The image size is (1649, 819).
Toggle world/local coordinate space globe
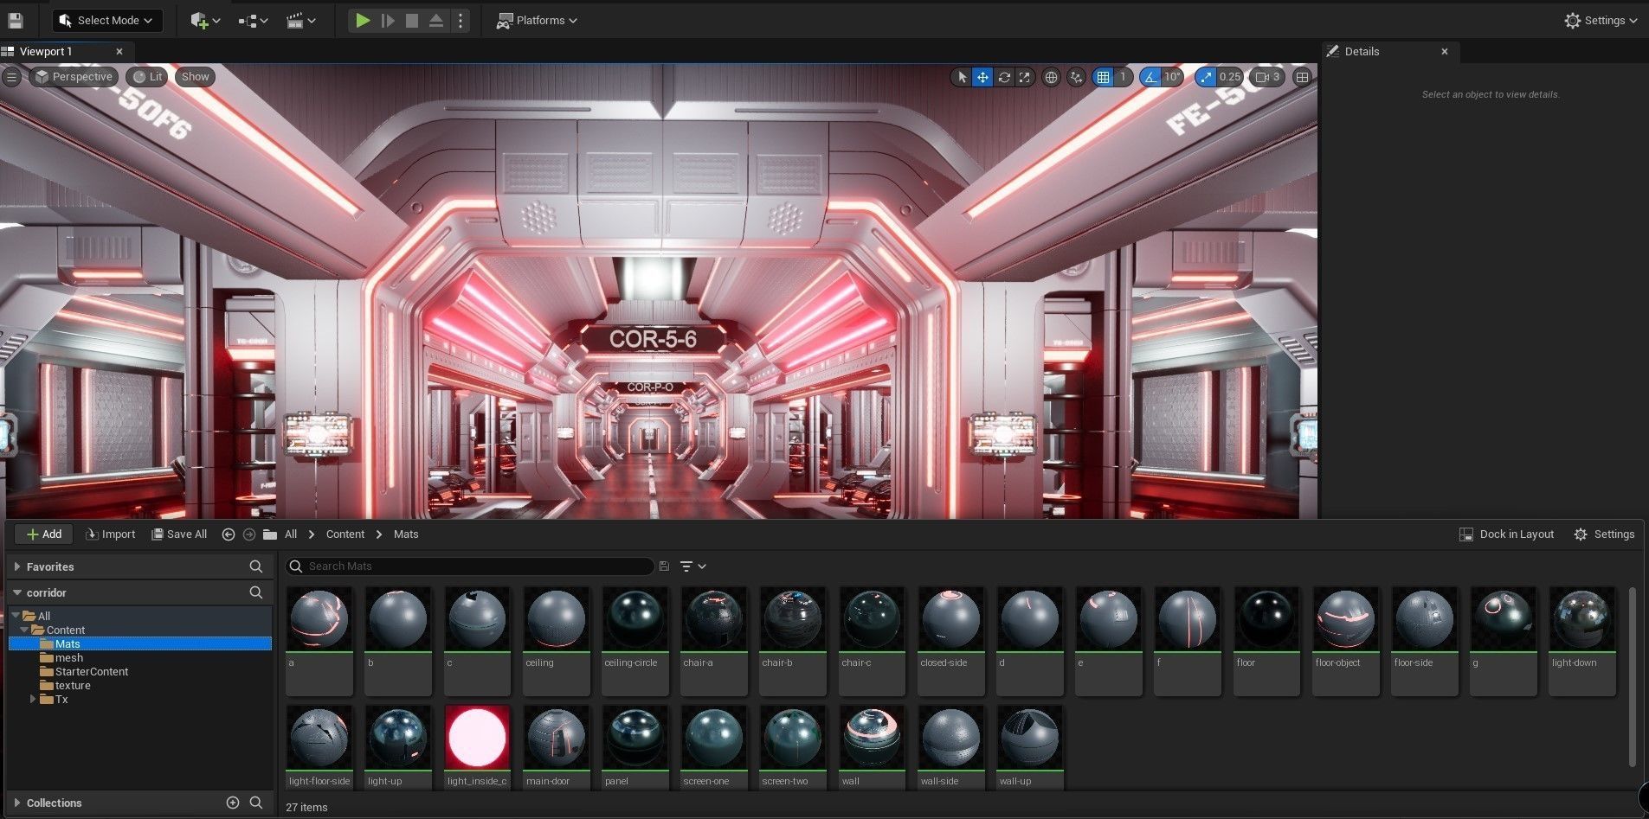click(x=1051, y=77)
